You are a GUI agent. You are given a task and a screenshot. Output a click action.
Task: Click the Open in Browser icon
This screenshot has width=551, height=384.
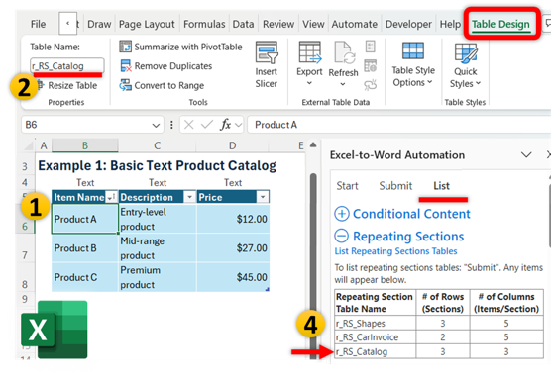coord(371,65)
